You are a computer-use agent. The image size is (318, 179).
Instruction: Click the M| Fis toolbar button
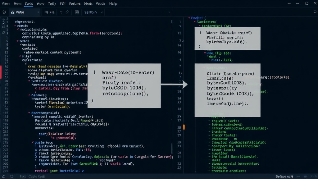click(x=49, y=12)
